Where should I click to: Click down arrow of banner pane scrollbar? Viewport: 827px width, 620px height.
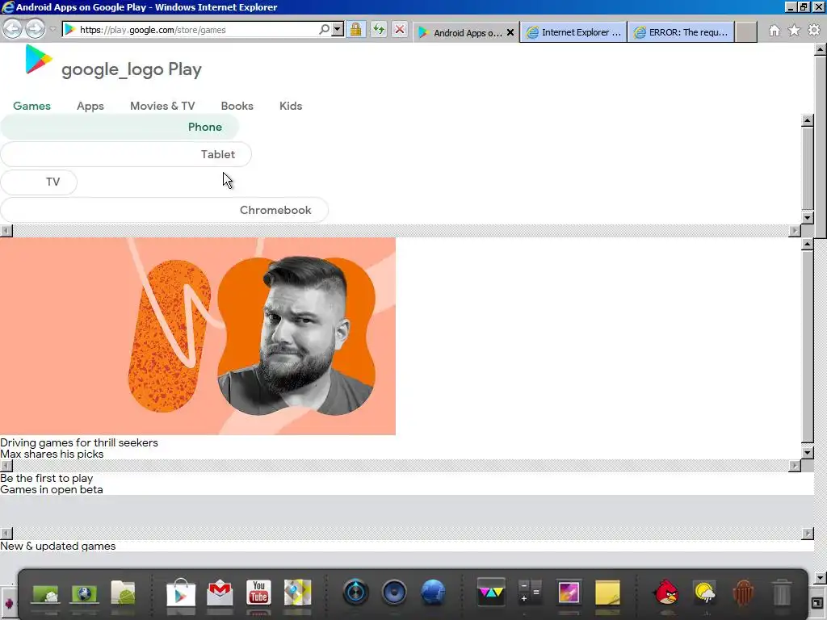(x=807, y=452)
